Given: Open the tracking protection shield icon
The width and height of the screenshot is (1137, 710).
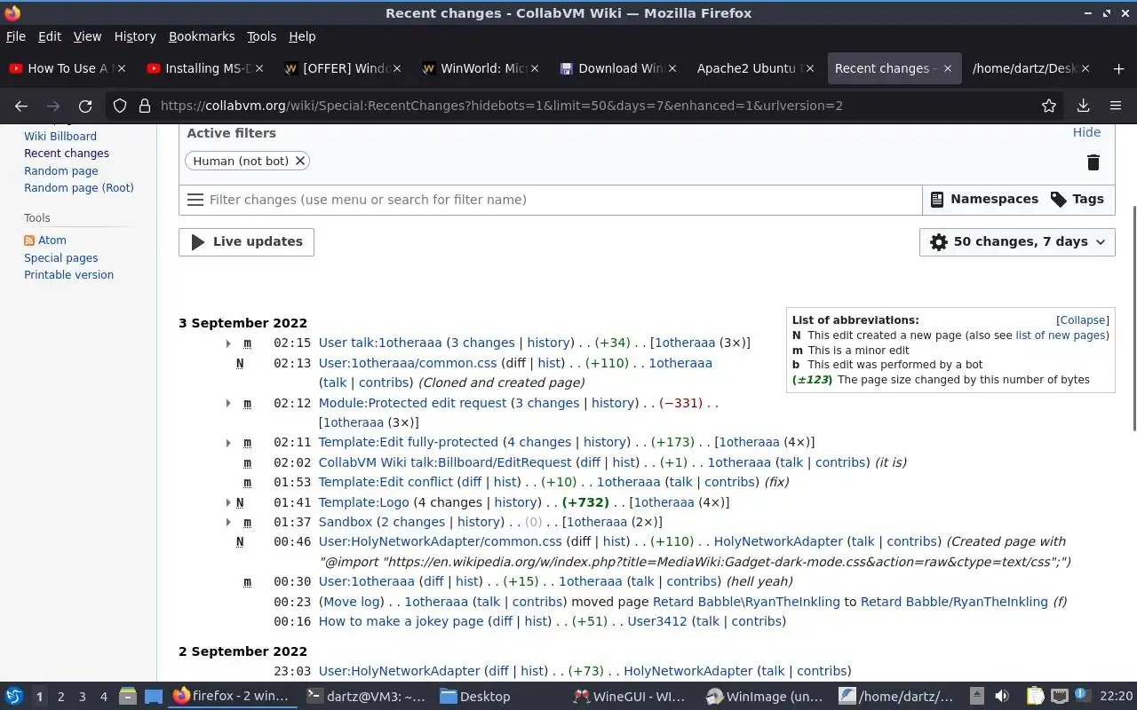Looking at the screenshot, I should click(x=120, y=106).
